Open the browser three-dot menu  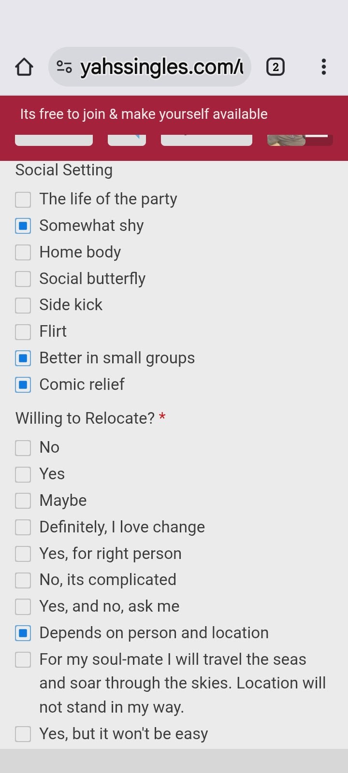(x=324, y=67)
